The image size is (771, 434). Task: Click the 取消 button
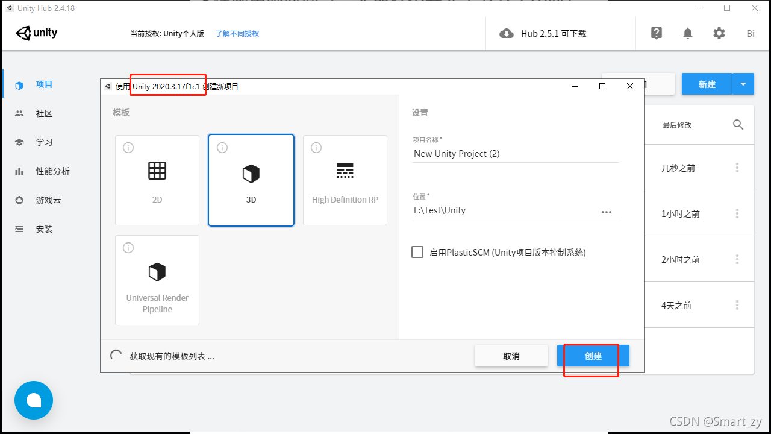coord(511,356)
